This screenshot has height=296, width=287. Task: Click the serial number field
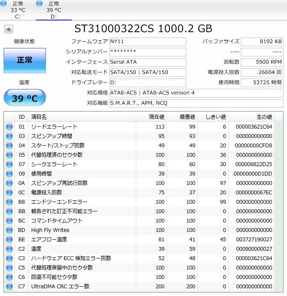(x=148, y=52)
